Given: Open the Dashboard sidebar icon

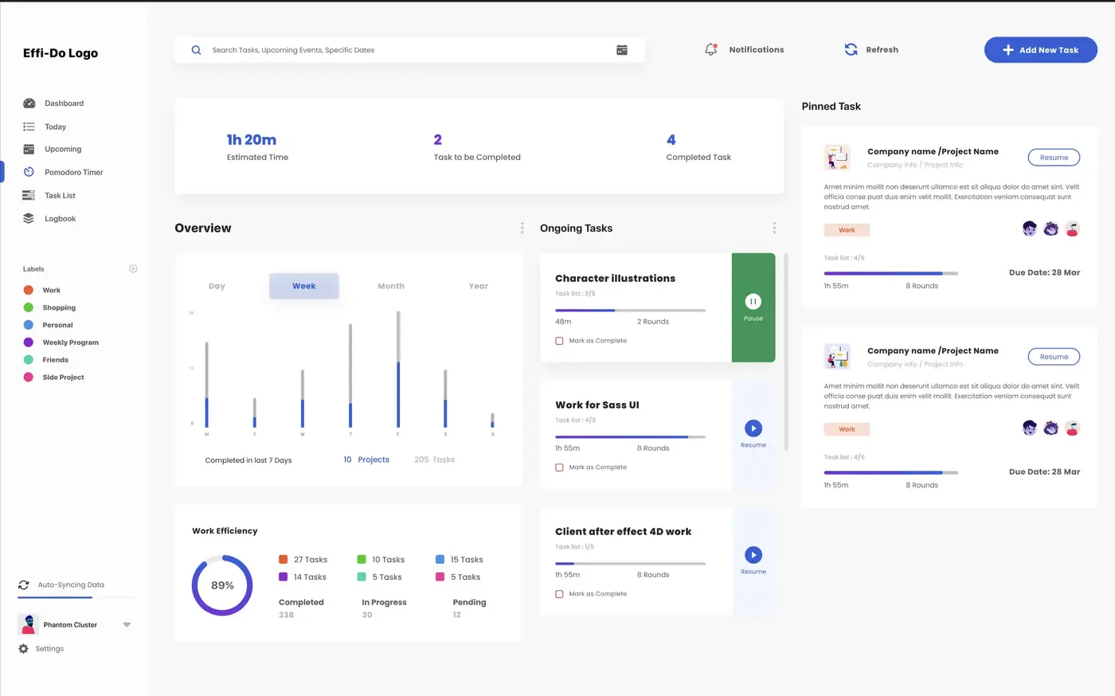Looking at the screenshot, I should 29,104.
